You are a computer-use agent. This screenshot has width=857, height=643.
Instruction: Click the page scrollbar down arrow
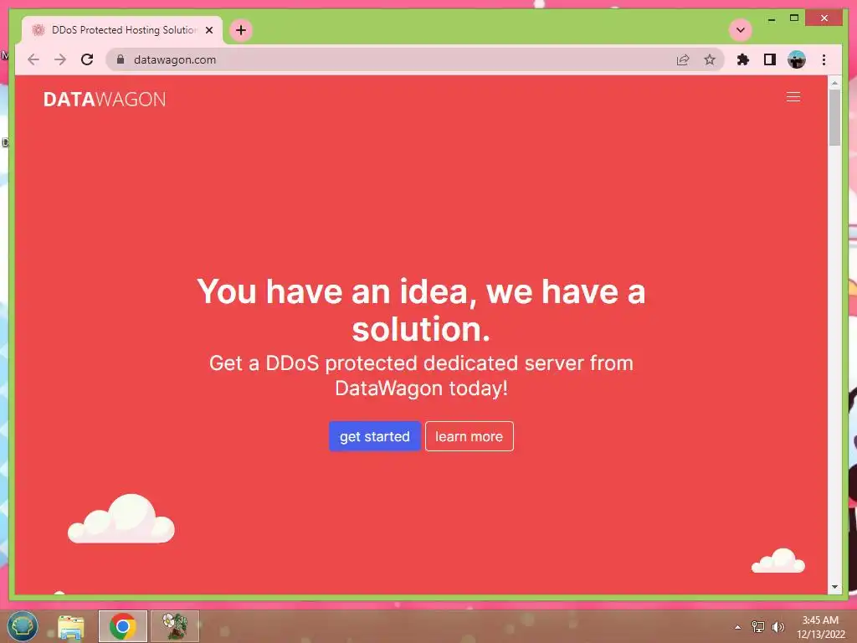coord(834,587)
